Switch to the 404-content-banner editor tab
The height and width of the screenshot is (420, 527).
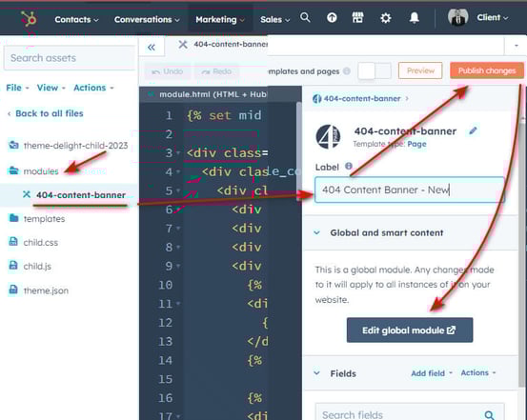pyautogui.click(x=231, y=45)
